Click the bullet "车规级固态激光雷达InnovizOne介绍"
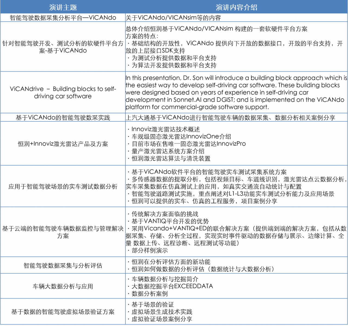 coord(179,136)
